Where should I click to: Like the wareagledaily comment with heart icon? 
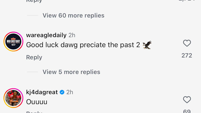[187, 43]
